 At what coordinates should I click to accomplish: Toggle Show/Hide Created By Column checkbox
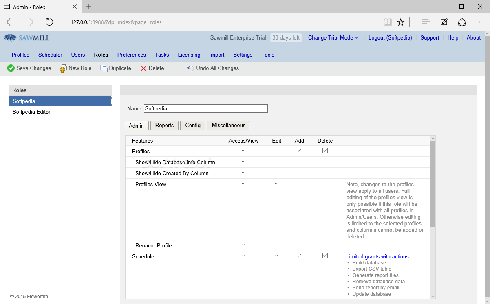[243, 172]
